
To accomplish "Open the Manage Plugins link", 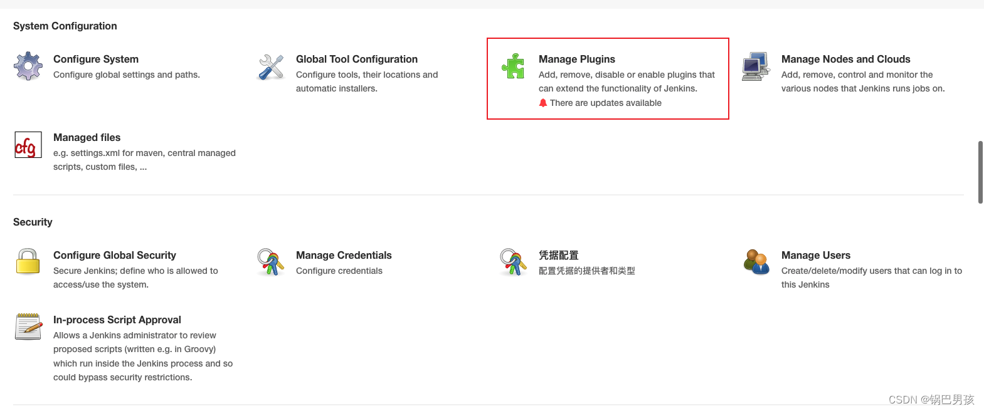I will point(577,59).
